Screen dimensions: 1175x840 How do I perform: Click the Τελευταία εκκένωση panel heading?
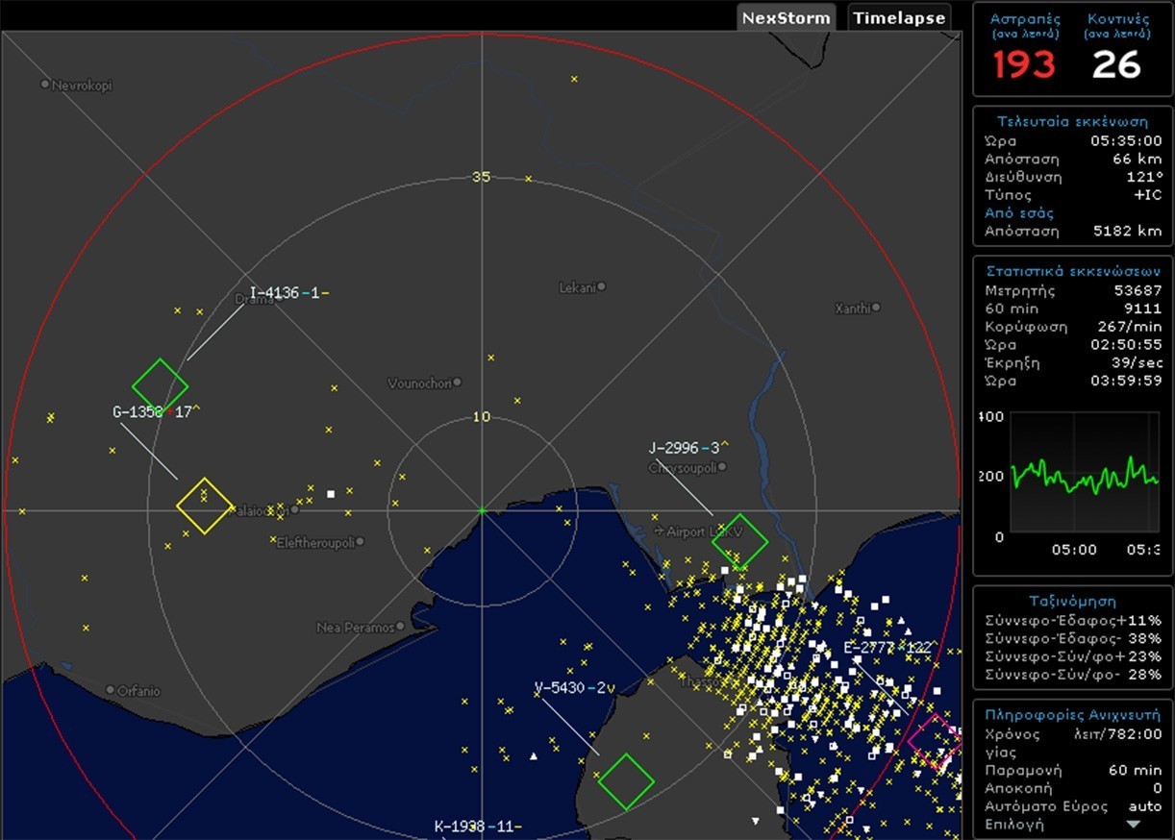(1073, 122)
